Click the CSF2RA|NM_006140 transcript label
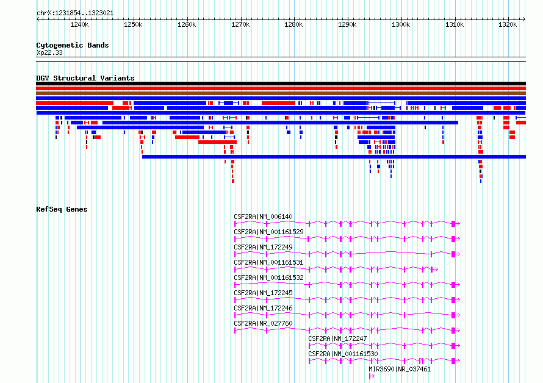This screenshot has height=383, width=543. pos(263,217)
